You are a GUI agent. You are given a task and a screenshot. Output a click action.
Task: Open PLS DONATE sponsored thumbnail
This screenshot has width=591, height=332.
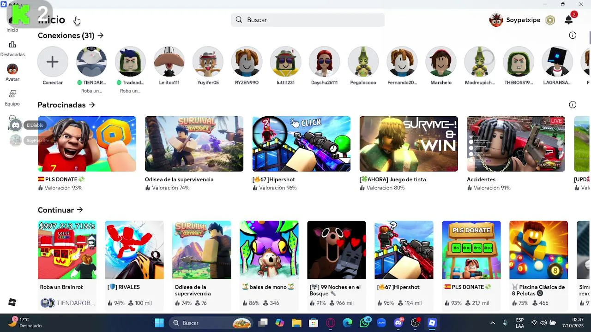(x=87, y=144)
